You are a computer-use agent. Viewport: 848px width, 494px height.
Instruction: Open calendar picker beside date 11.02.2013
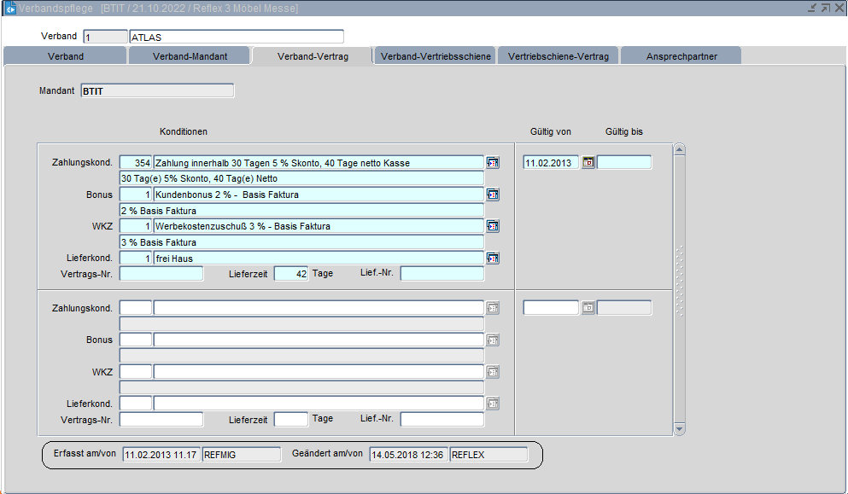(588, 163)
